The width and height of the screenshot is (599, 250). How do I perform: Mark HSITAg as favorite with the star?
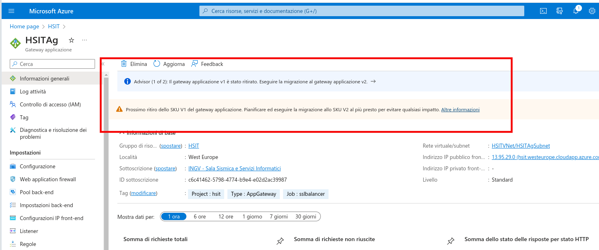71,40
